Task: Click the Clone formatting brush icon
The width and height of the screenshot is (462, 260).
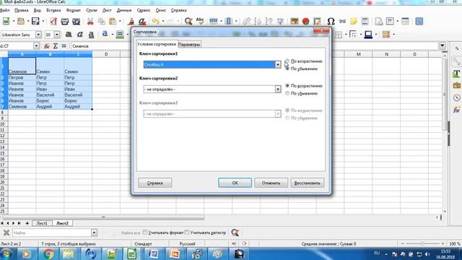Action: pyautogui.click(x=131, y=21)
